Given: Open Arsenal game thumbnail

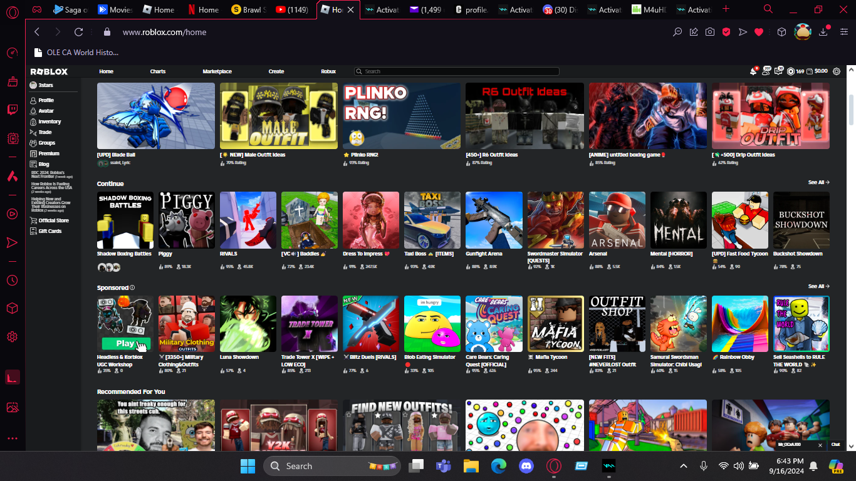Looking at the screenshot, I should pos(617,220).
